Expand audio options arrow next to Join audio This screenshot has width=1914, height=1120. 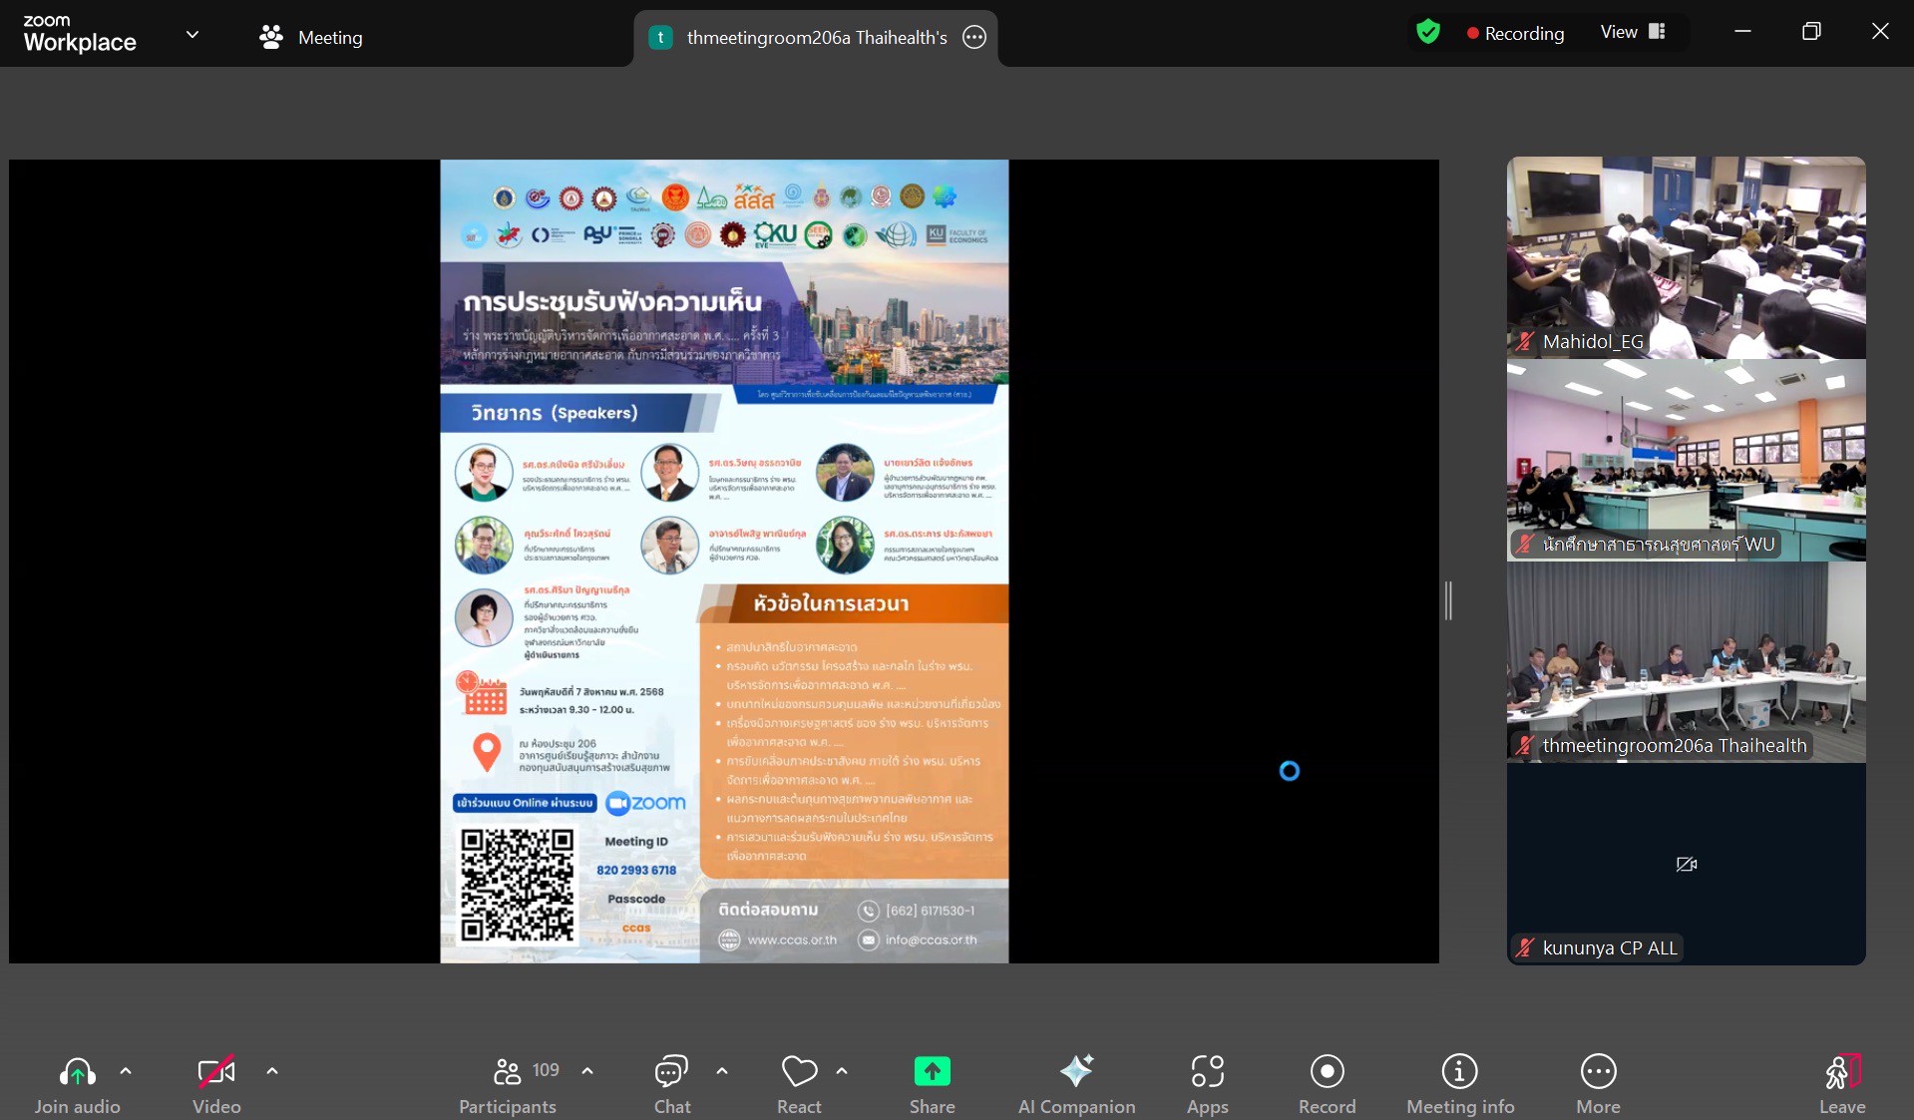click(126, 1071)
